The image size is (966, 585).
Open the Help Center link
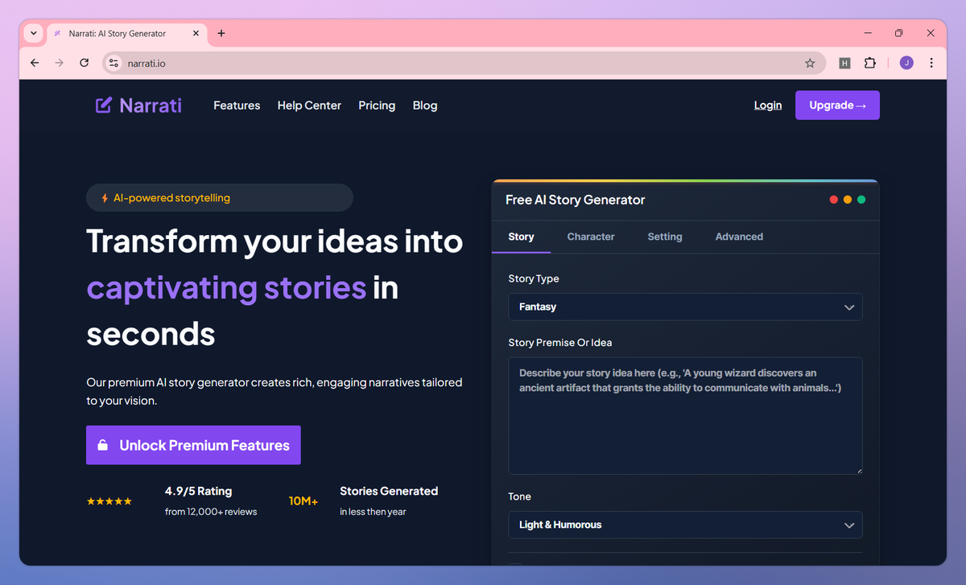tap(309, 105)
